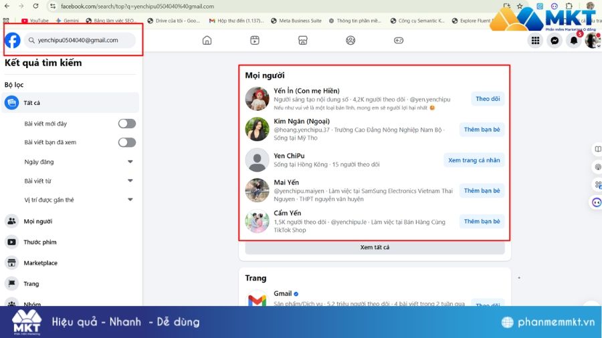Click Yến Ỉn's profile picture
Image resolution: width=602 pixels, height=338 pixels.
click(x=258, y=98)
